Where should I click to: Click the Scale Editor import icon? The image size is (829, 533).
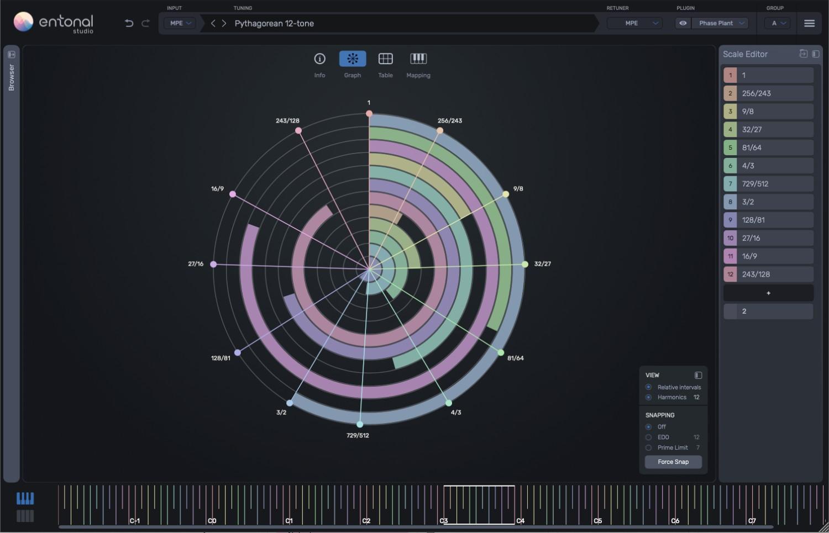coord(803,54)
